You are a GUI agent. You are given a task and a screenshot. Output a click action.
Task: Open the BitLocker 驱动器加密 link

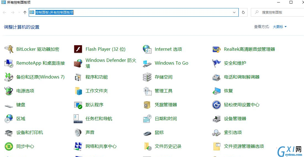pos(38,49)
